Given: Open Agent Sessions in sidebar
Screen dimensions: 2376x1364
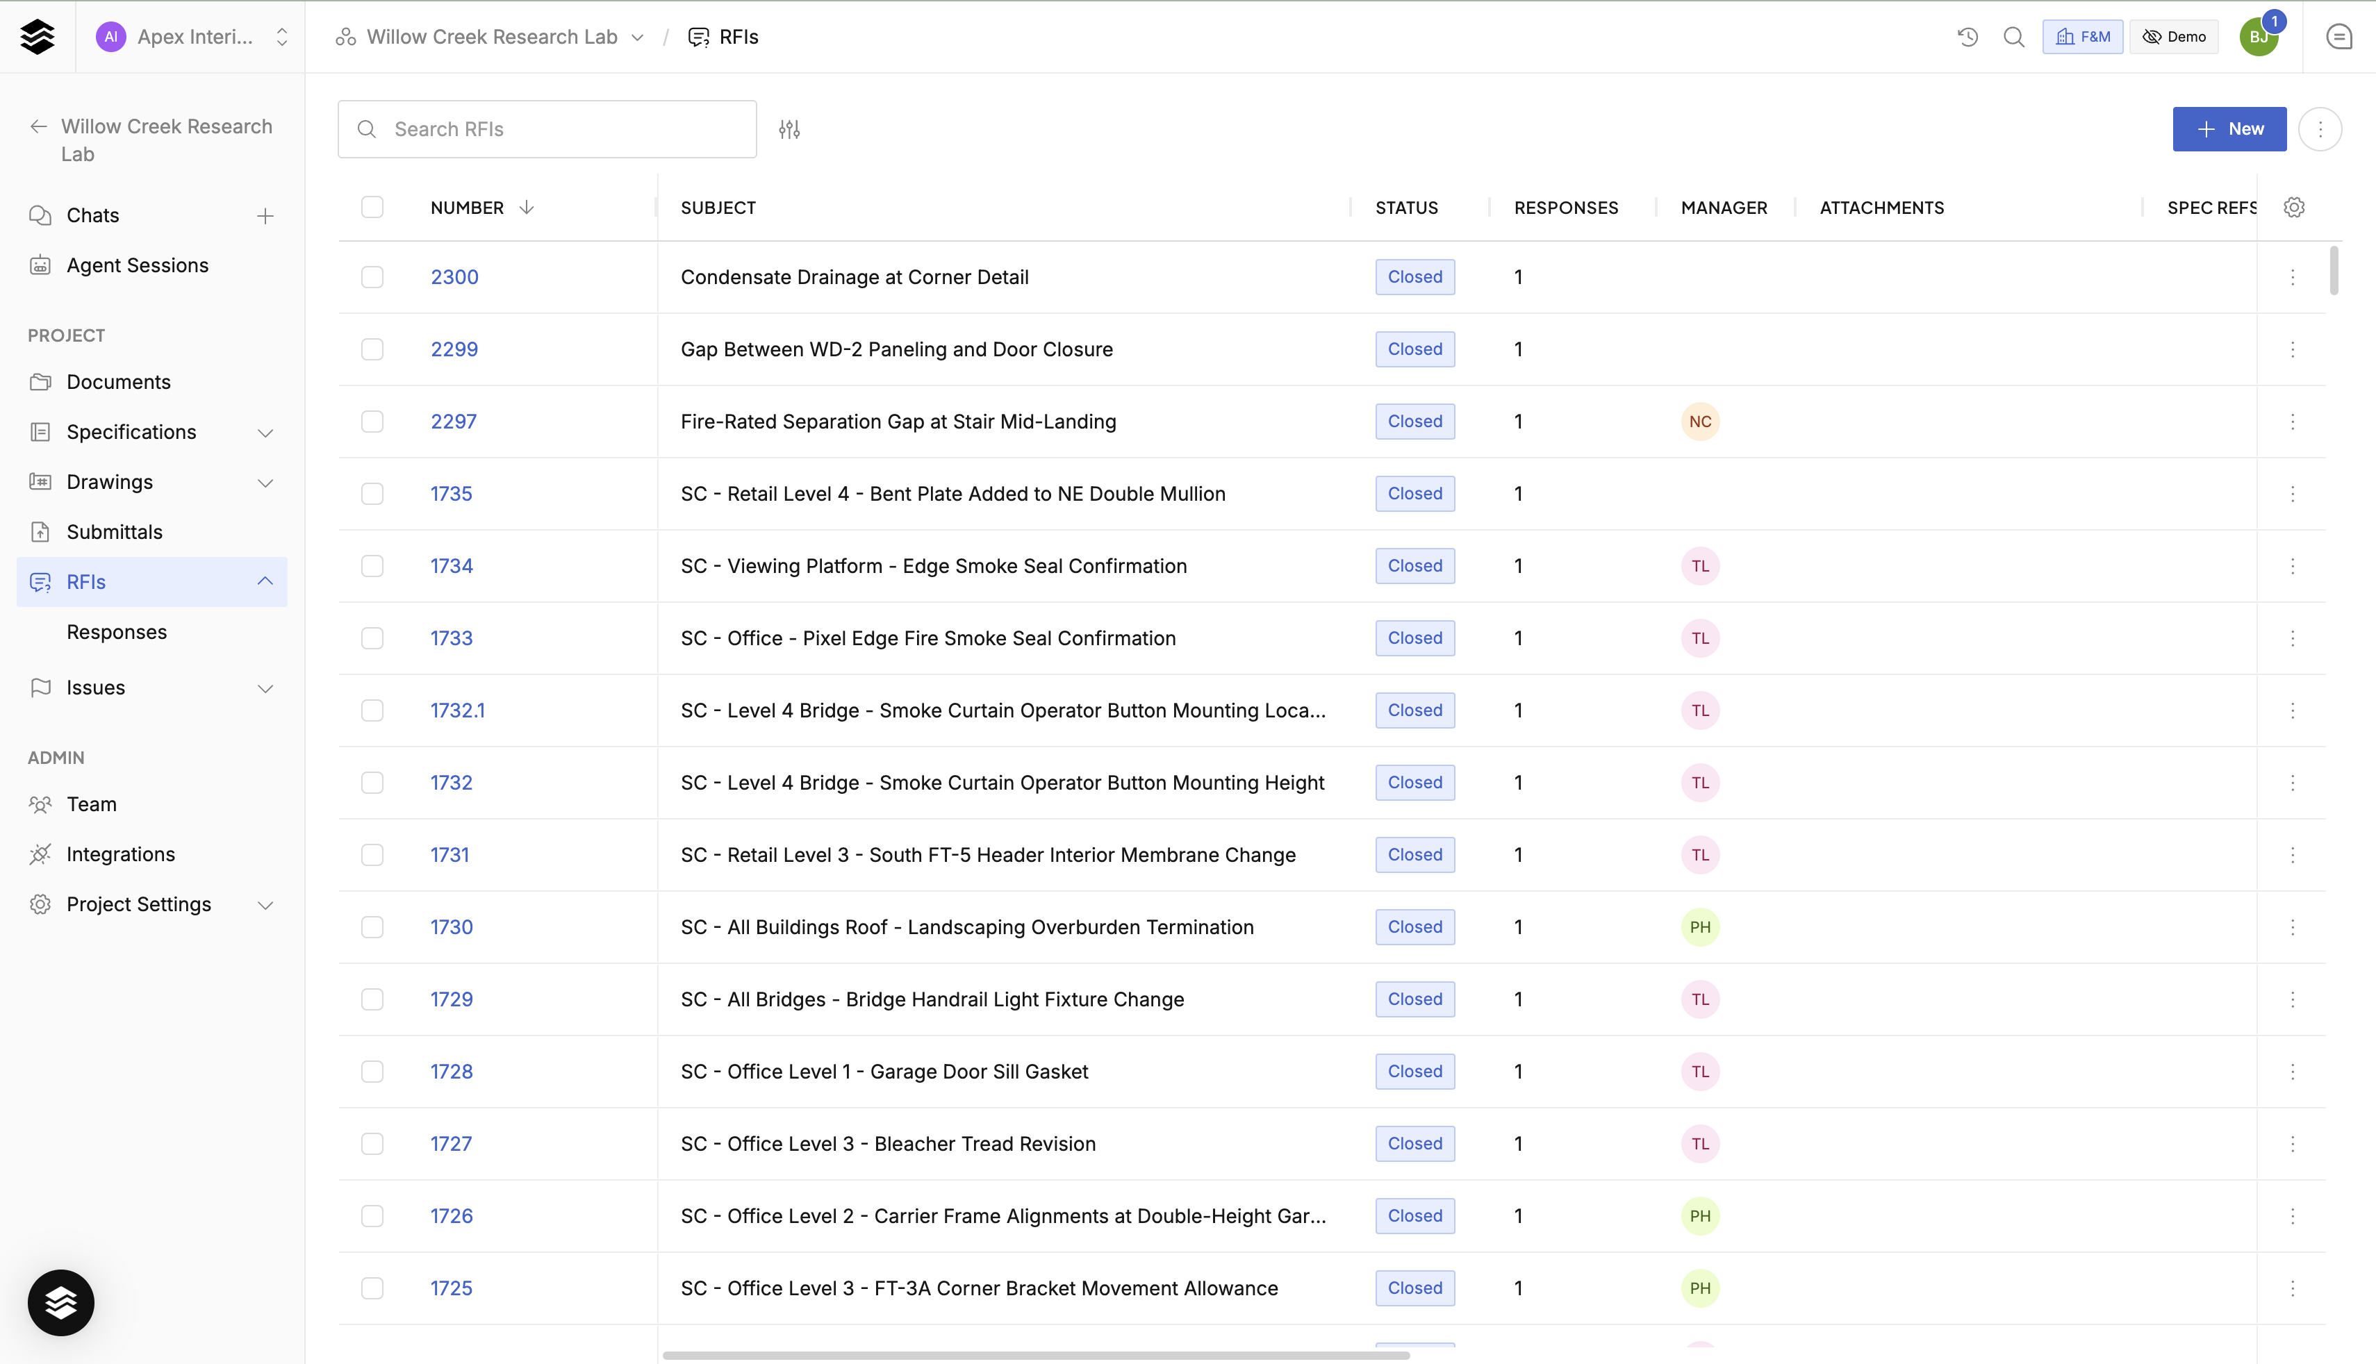Looking at the screenshot, I should click(137, 265).
